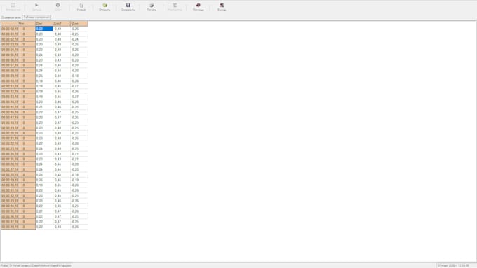Select the 0,47 cell in row 00:00:16

tap(62, 112)
